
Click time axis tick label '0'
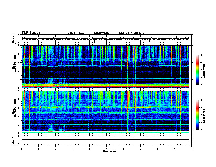coord(22,149)
